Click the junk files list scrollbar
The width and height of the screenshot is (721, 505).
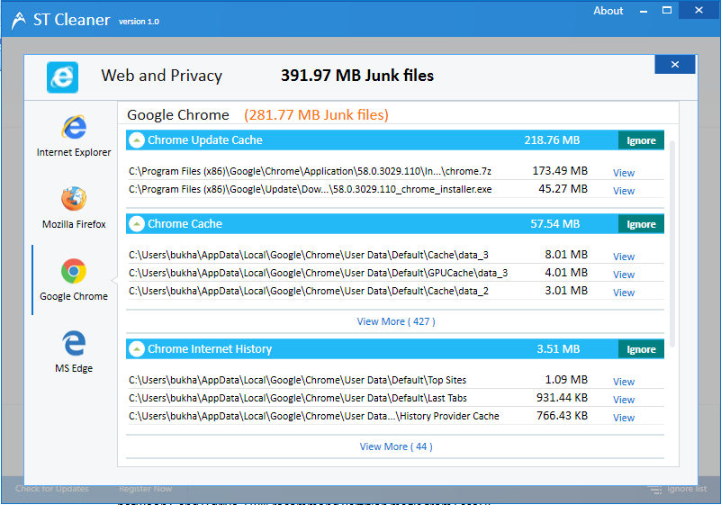(672, 243)
